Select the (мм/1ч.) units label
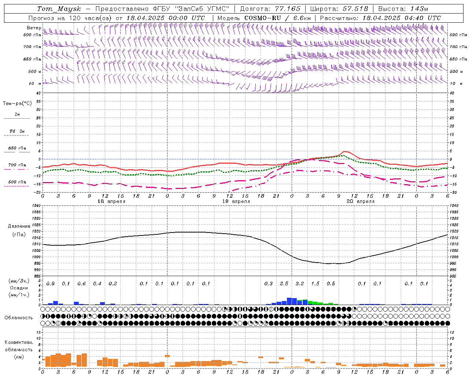 pos(19,295)
